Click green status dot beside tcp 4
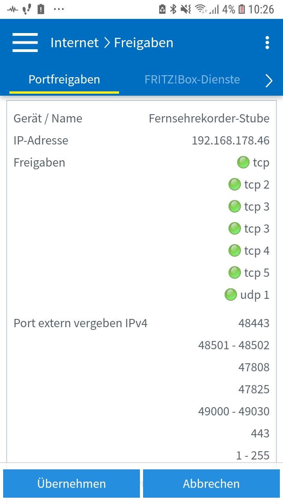 235,250
